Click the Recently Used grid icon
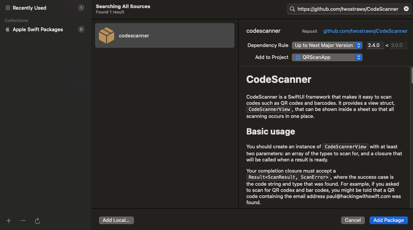Screen dimensions: 413x230 [x=8, y=8]
